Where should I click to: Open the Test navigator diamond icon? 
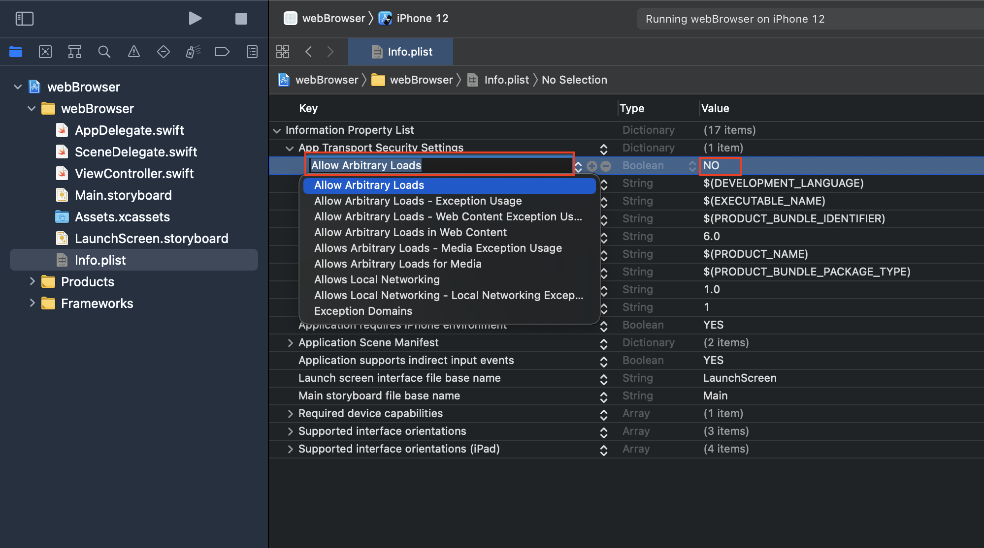(x=163, y=52)
